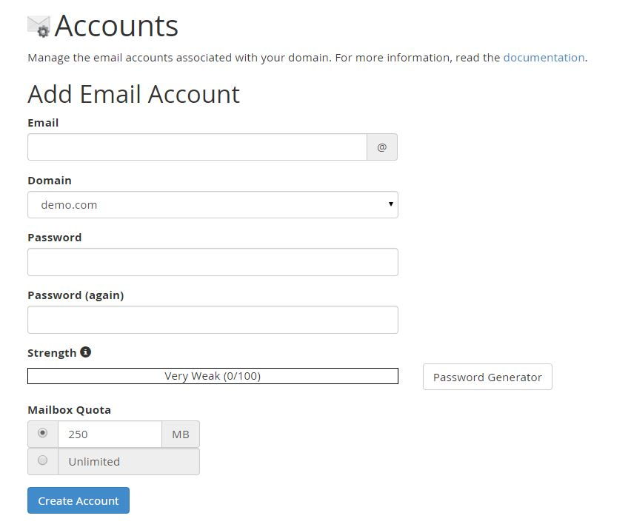Viewport: 631px width, 527px height.
Task: Click the MB unit label beside the quota
Action: 180,434
